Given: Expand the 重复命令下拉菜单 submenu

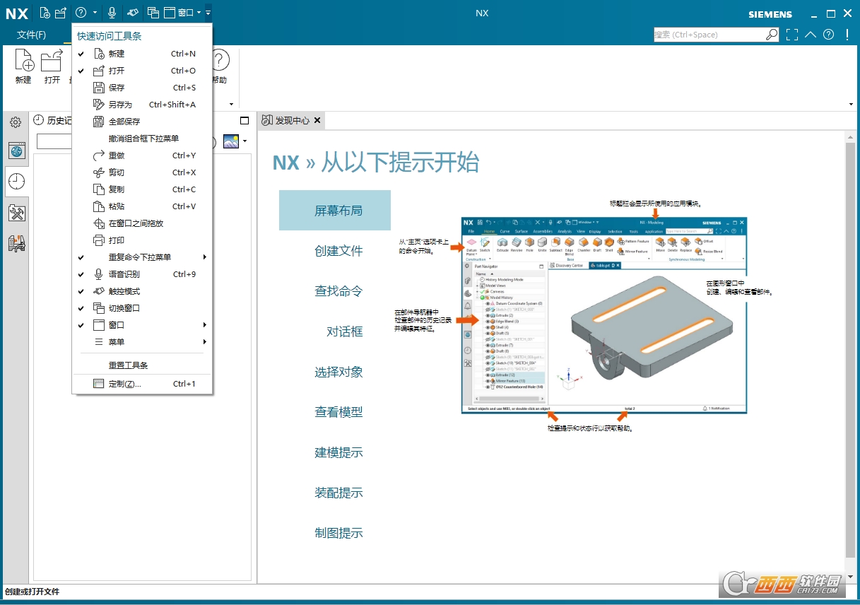Looking at the screenshot, I should coord(142,257).
